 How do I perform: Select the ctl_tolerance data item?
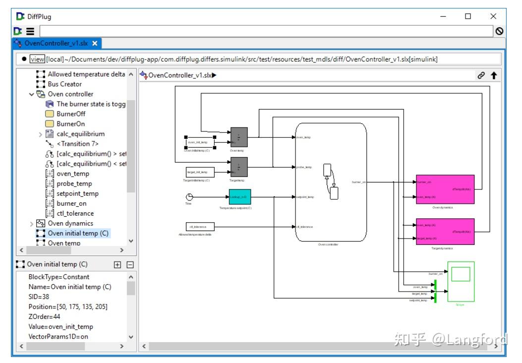[x=75, y=213]
